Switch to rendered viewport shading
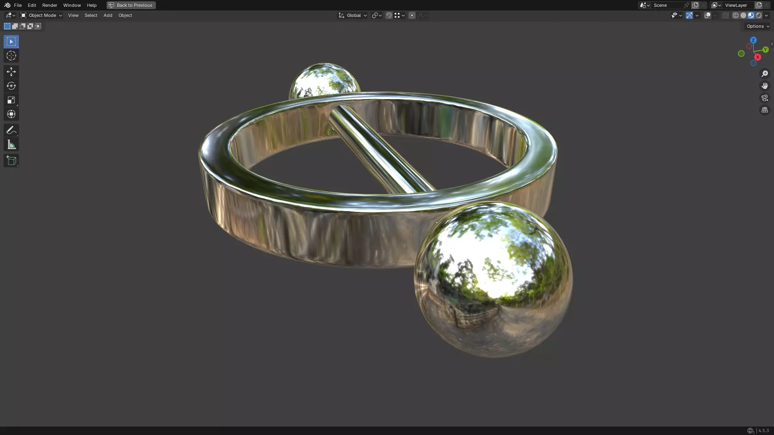Viewport: 774px width, 435px height. click(759, 15)
